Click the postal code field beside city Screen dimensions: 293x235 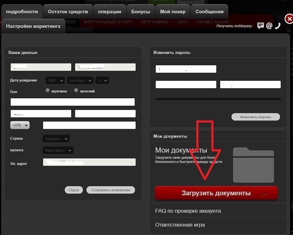pyautogui.click(x=105, y=114)
